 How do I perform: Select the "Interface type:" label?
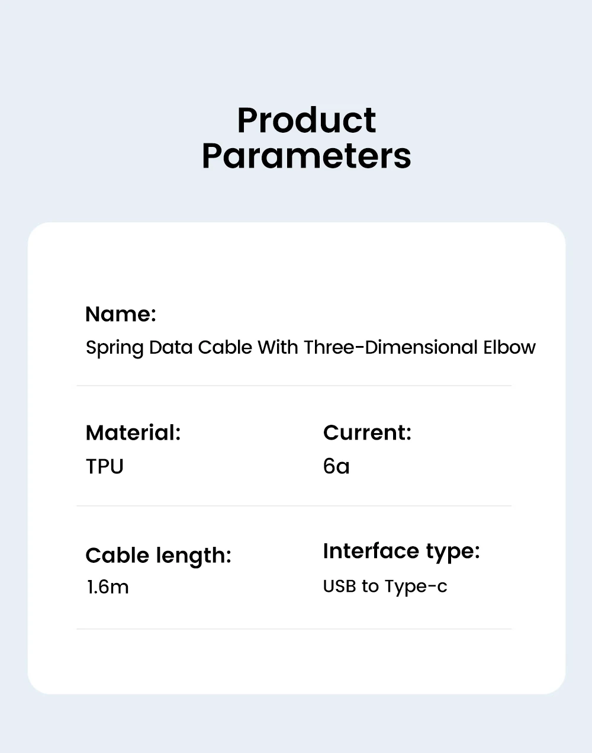coord(401,552)
